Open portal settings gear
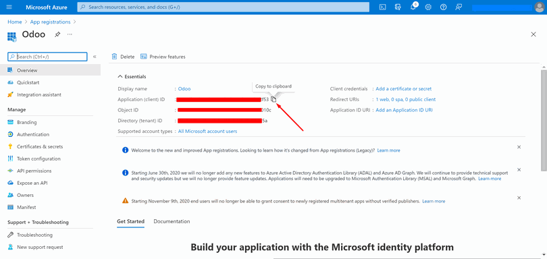 tap(428, 7)
